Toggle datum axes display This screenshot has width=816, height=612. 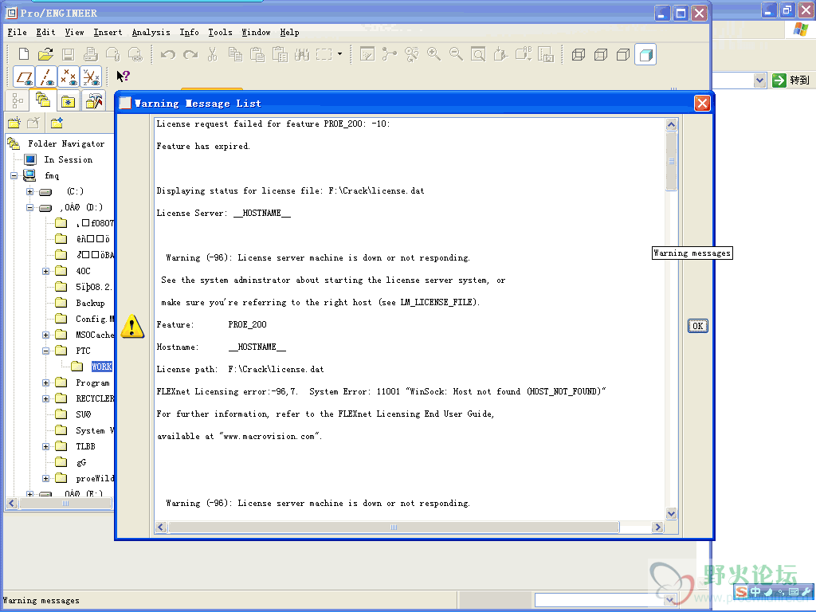[46, 77]
